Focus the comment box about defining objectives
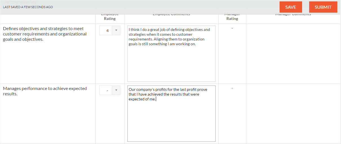The width and height of the screenshot is (341, 144). click(x=171, y=54)
